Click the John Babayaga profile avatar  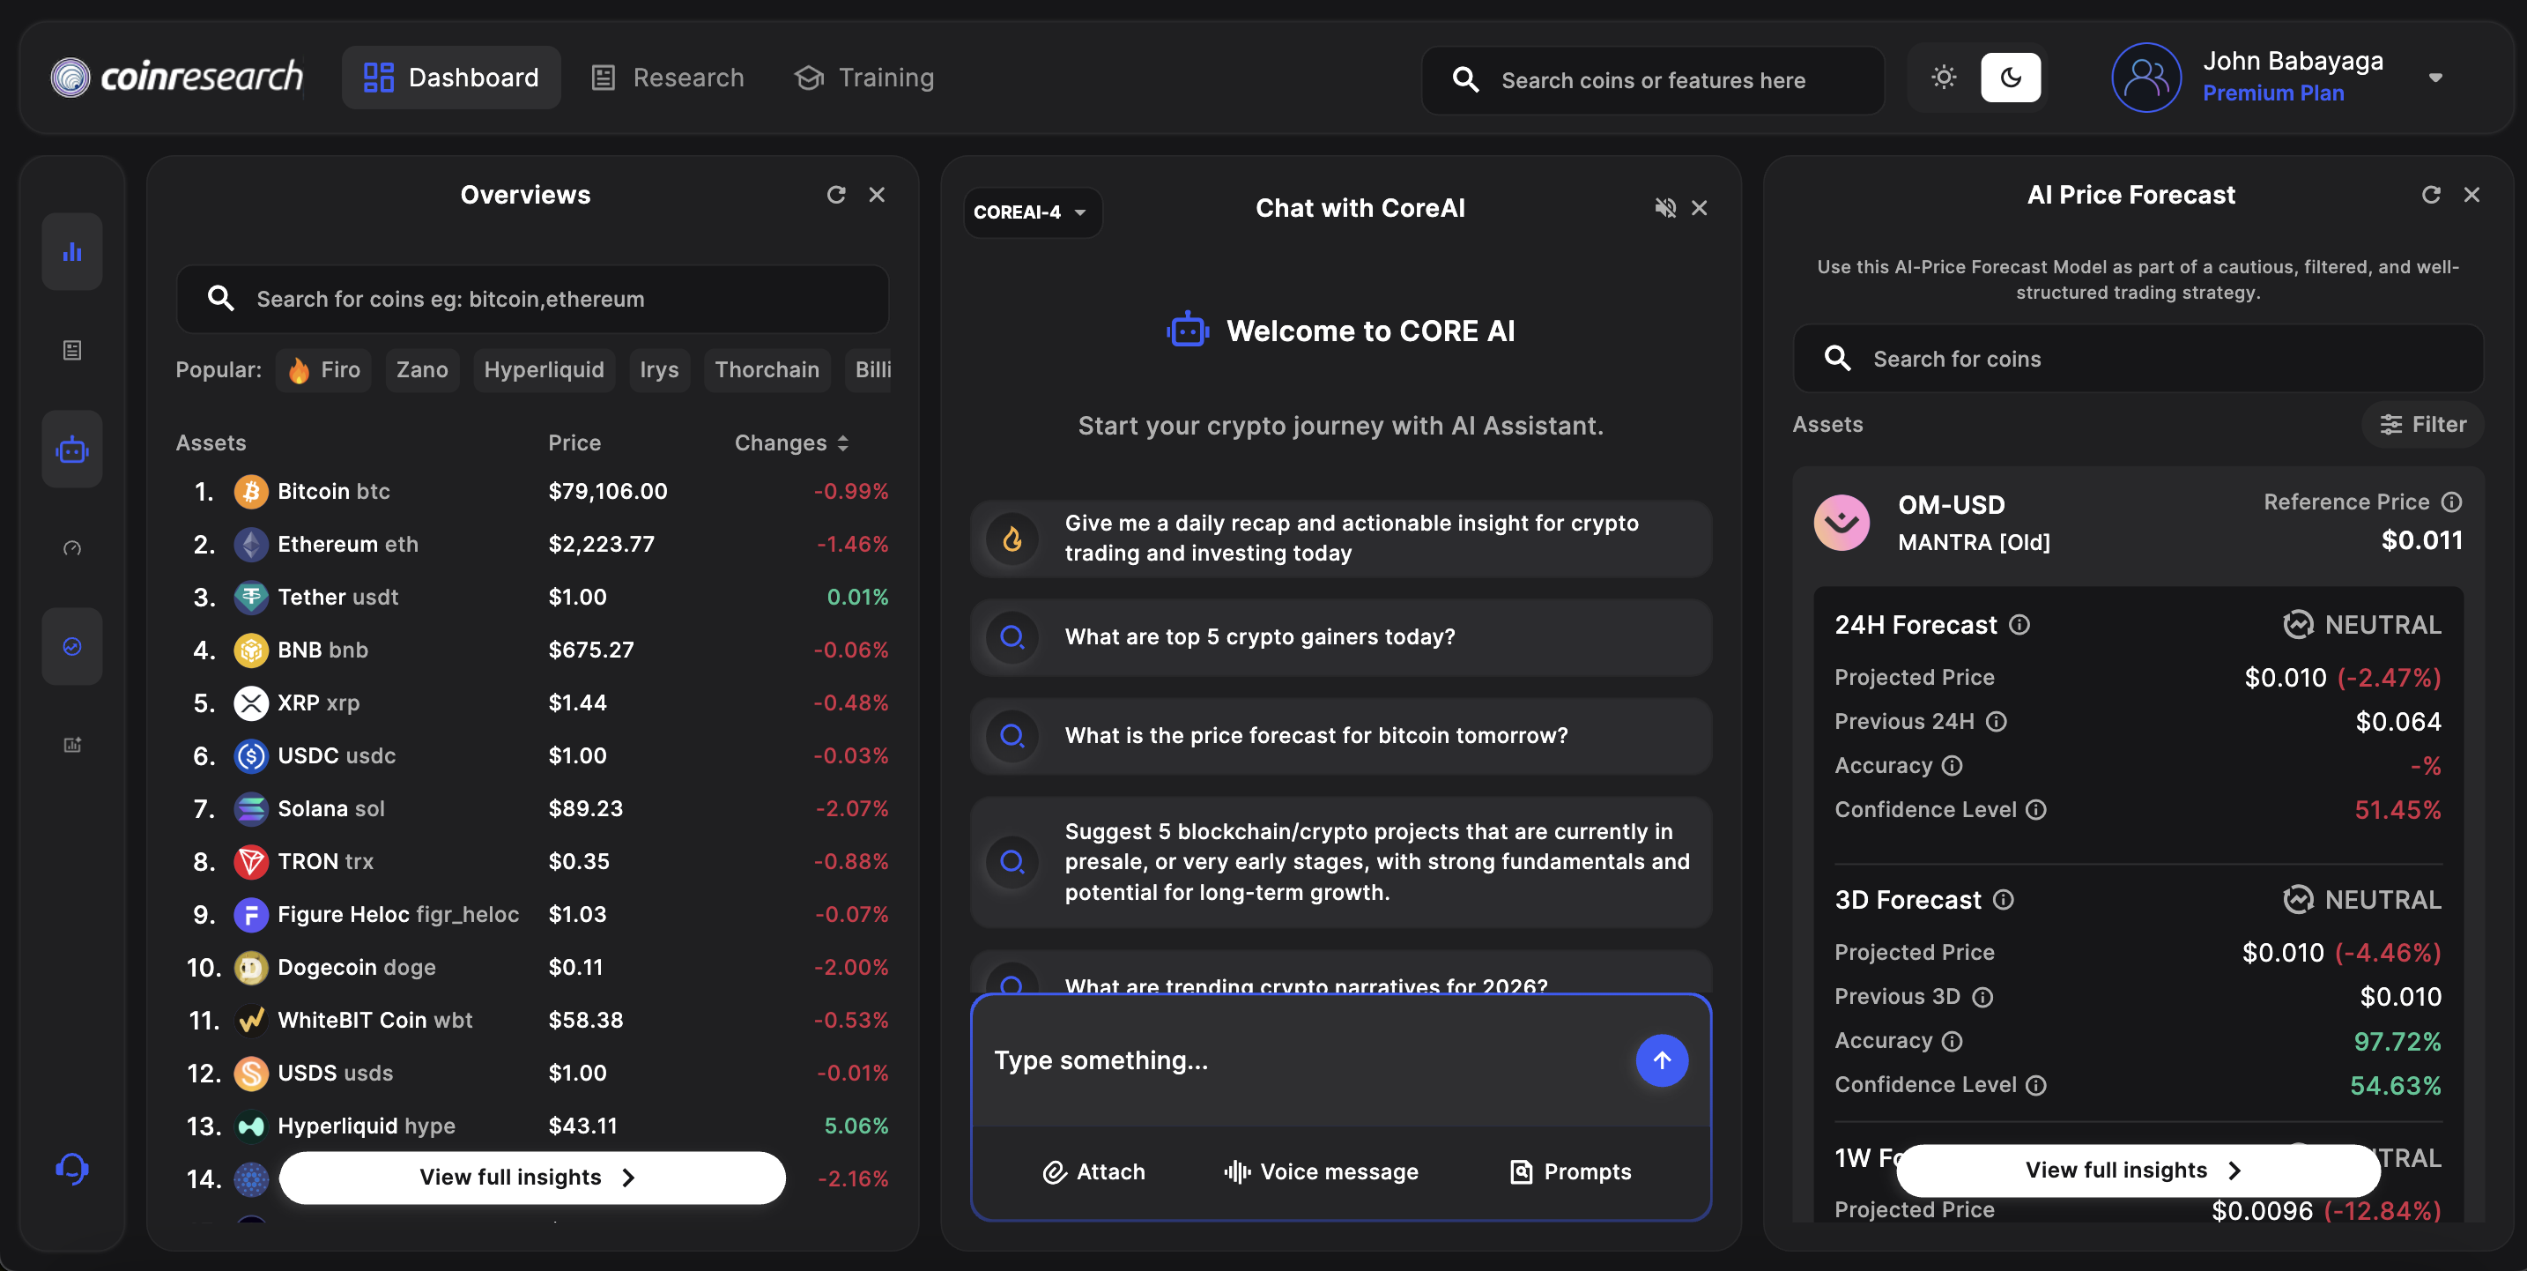tap(2146, 78)
